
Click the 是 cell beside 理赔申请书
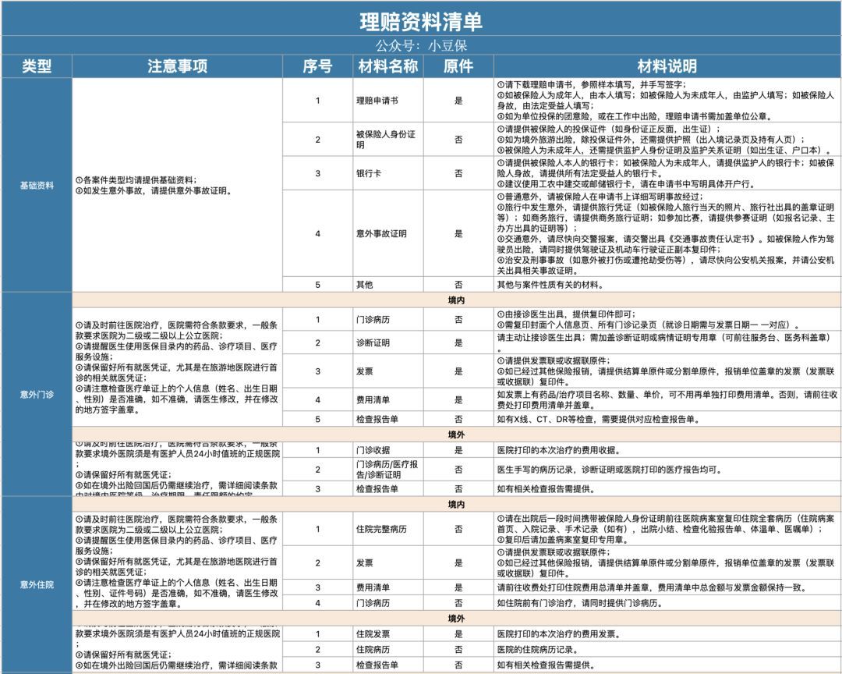click(461, 99)
